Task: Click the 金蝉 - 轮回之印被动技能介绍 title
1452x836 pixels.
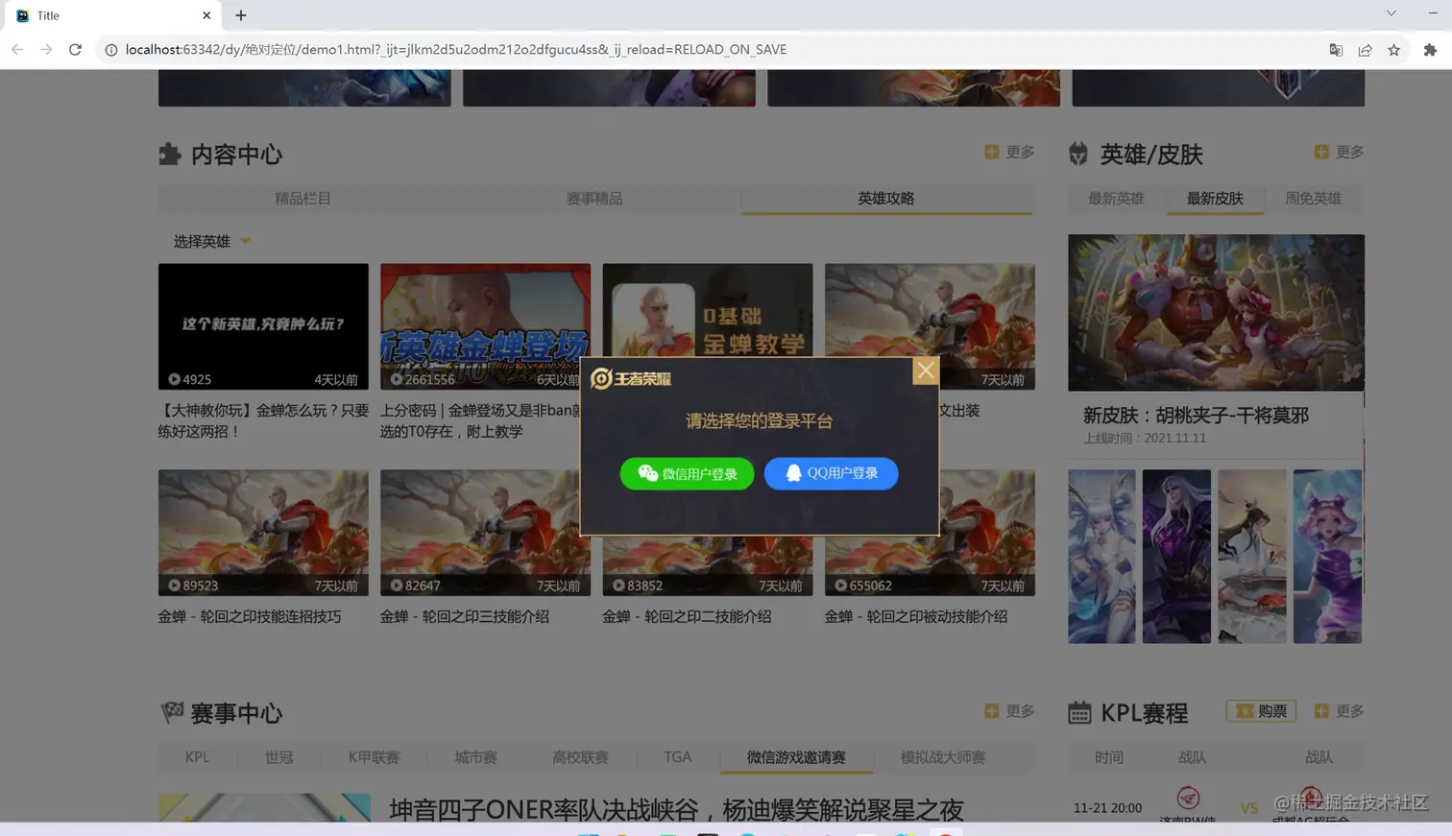Action: coord(916,617)
